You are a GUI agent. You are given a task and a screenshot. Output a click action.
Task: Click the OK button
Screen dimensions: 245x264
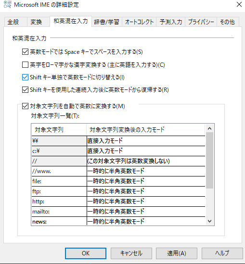tap(86, 253)
